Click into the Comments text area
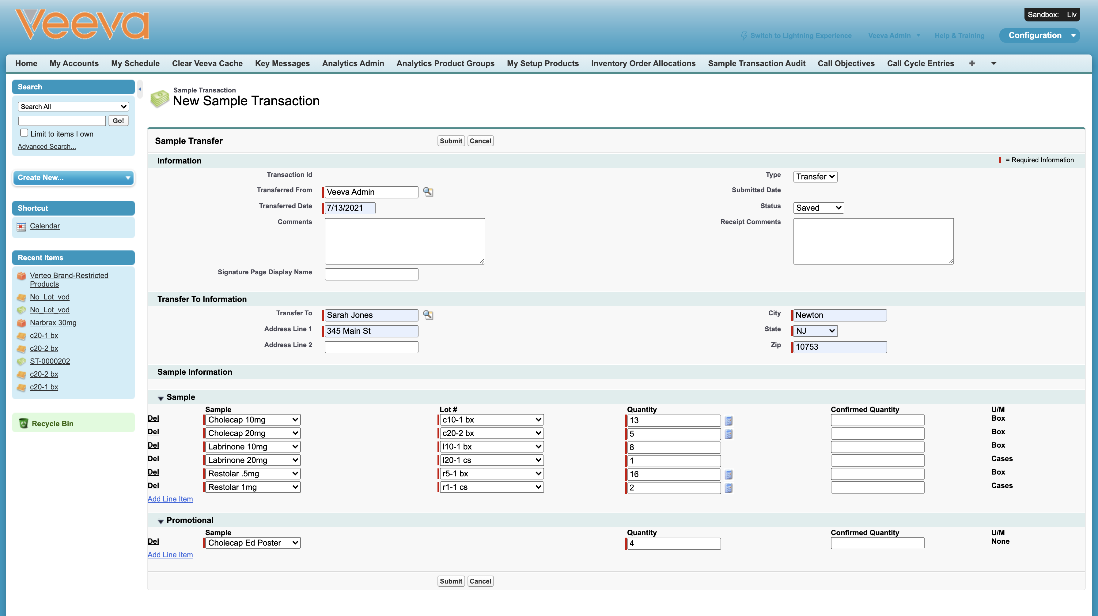 (404, 241)
